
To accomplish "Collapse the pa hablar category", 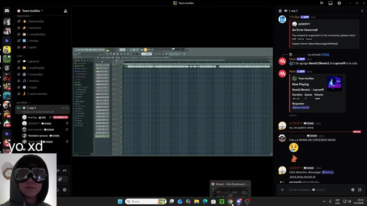I will 24,102.
